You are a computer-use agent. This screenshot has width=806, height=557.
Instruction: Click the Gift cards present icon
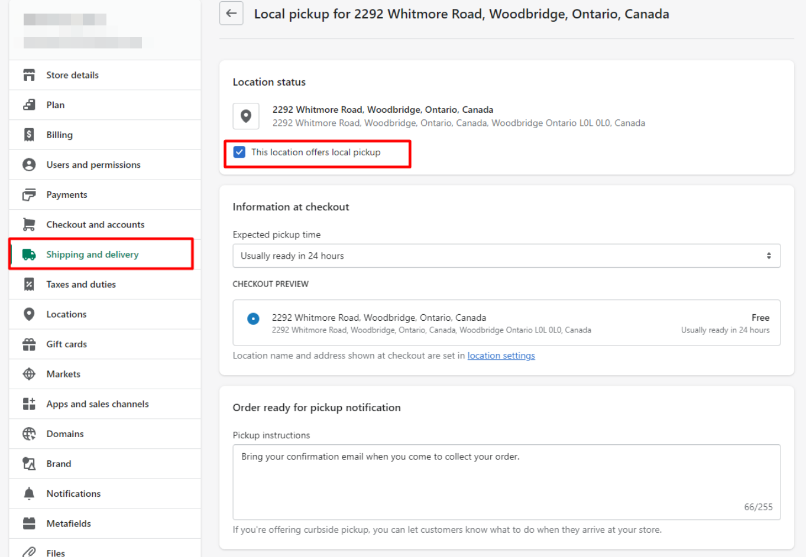tap(29, 344)
